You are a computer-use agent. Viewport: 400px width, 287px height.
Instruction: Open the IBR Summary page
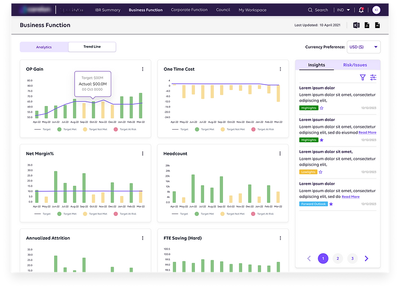coord(108,10)
